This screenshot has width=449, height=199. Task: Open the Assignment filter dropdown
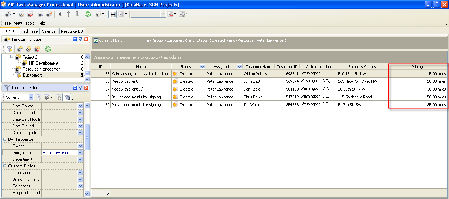(80, 153)
